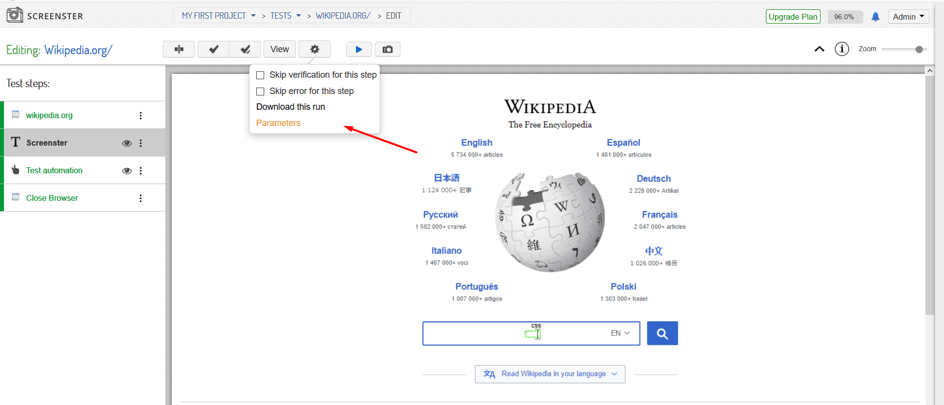The width and height of the screenshot is (944, 405).
Task: Enable Skip verification for this step
Action: tap(260, 75)
